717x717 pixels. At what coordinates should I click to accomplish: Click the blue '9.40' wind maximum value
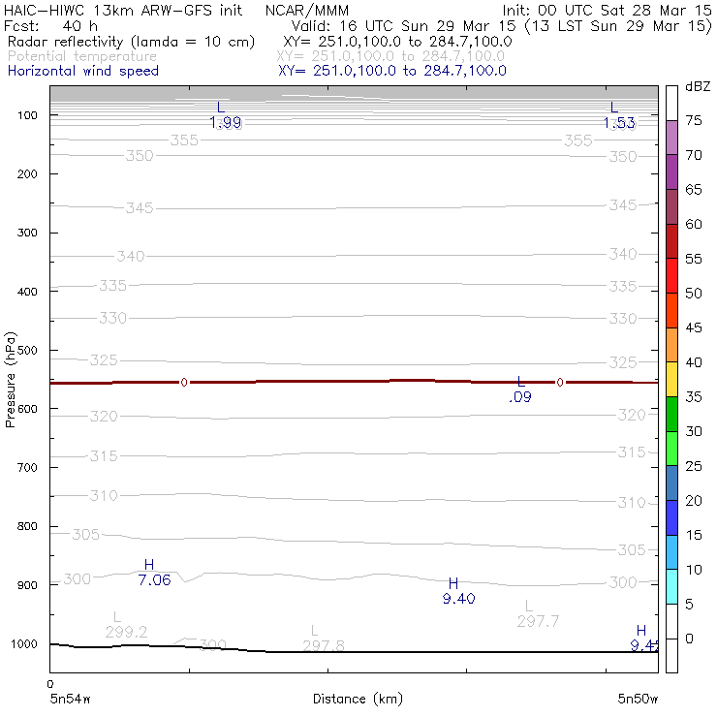coord(458,598)
